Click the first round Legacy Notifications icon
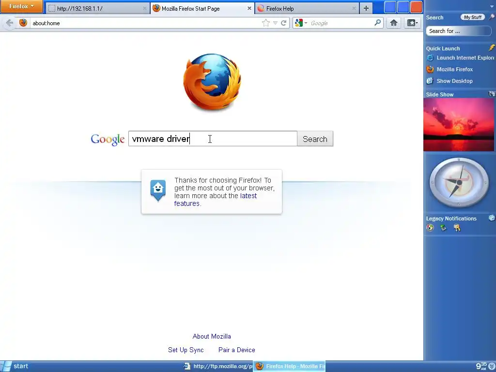 [x=430, y=228]
